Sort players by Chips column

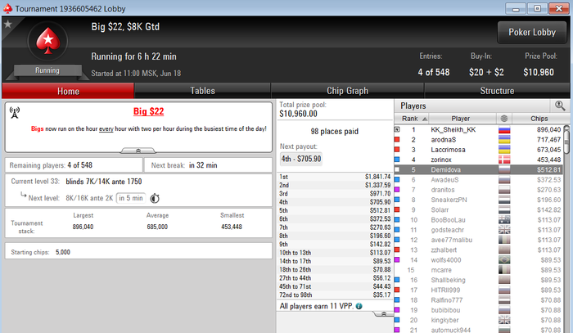point(539,119)
